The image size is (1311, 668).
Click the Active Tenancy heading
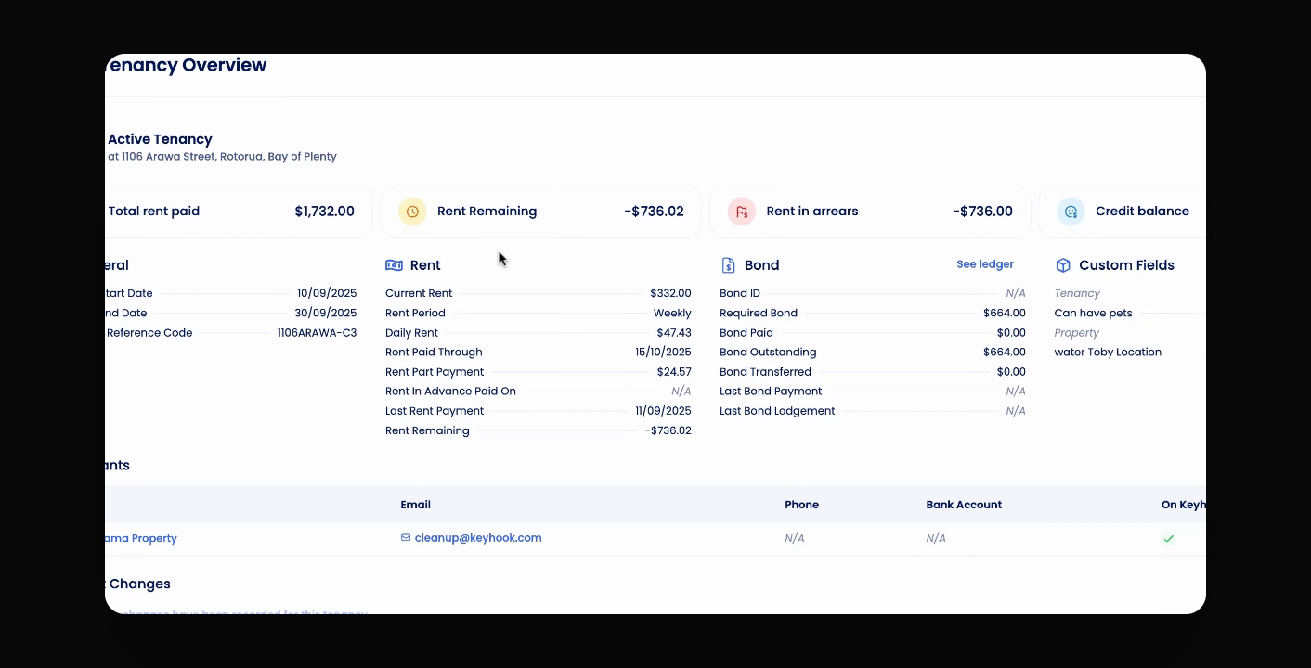(160, 139)
